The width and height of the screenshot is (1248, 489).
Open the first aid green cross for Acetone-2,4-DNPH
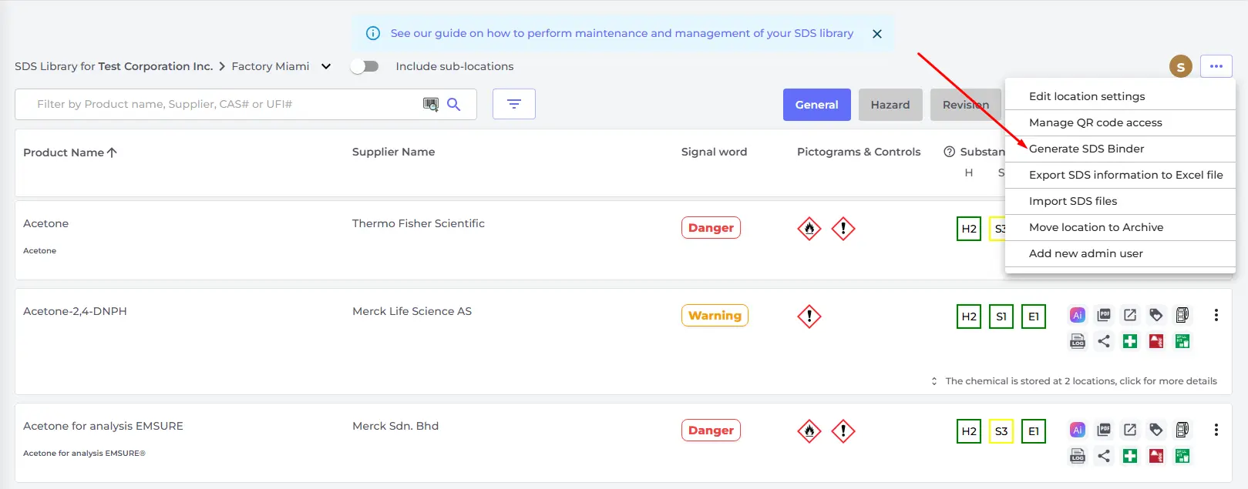click(x=1130, y=341)
